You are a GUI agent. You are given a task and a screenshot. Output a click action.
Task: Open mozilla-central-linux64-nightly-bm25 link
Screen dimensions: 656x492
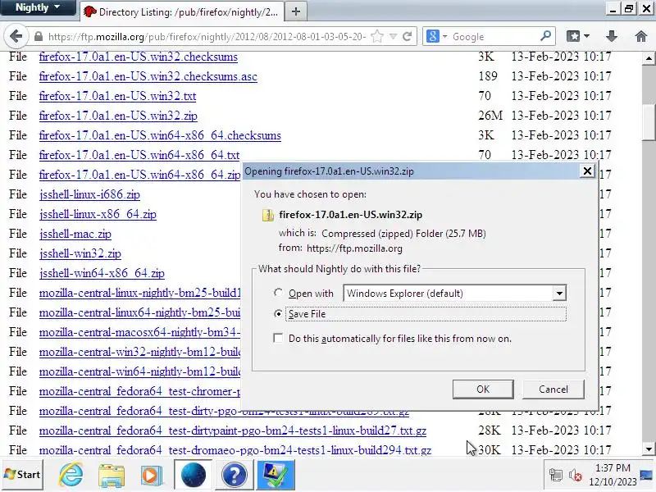140,312
